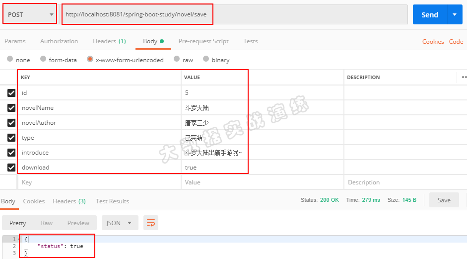467x259 pixels.
Task: Open the Test Results tab
Action: click(112, 201)
